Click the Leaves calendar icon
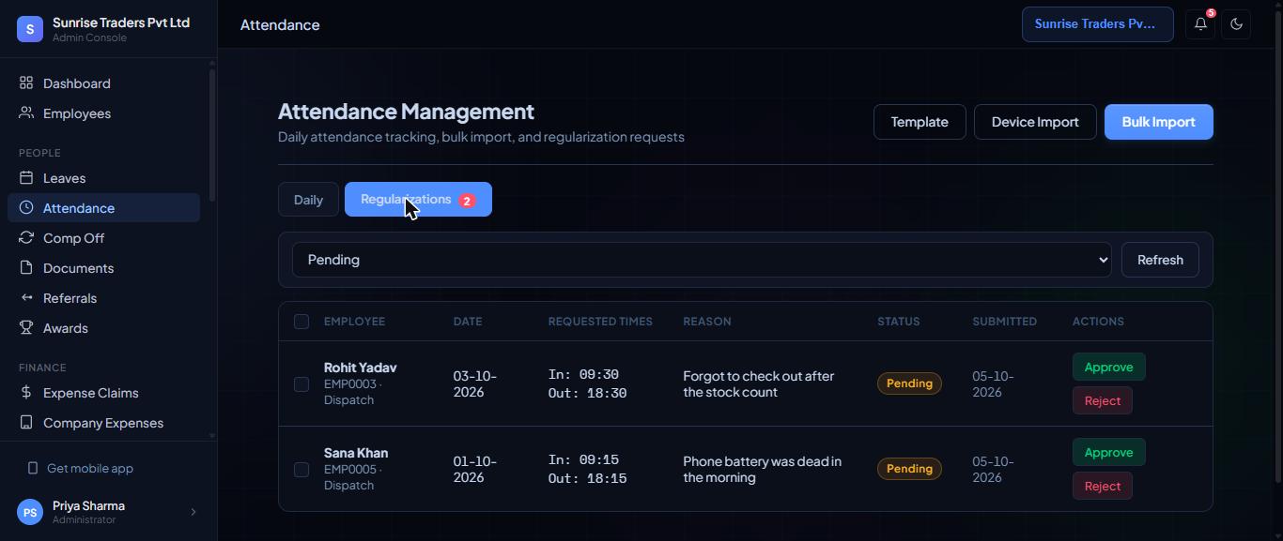Image resolution: width=1283 pixels, height=541 pixels. tap(26, 178)
